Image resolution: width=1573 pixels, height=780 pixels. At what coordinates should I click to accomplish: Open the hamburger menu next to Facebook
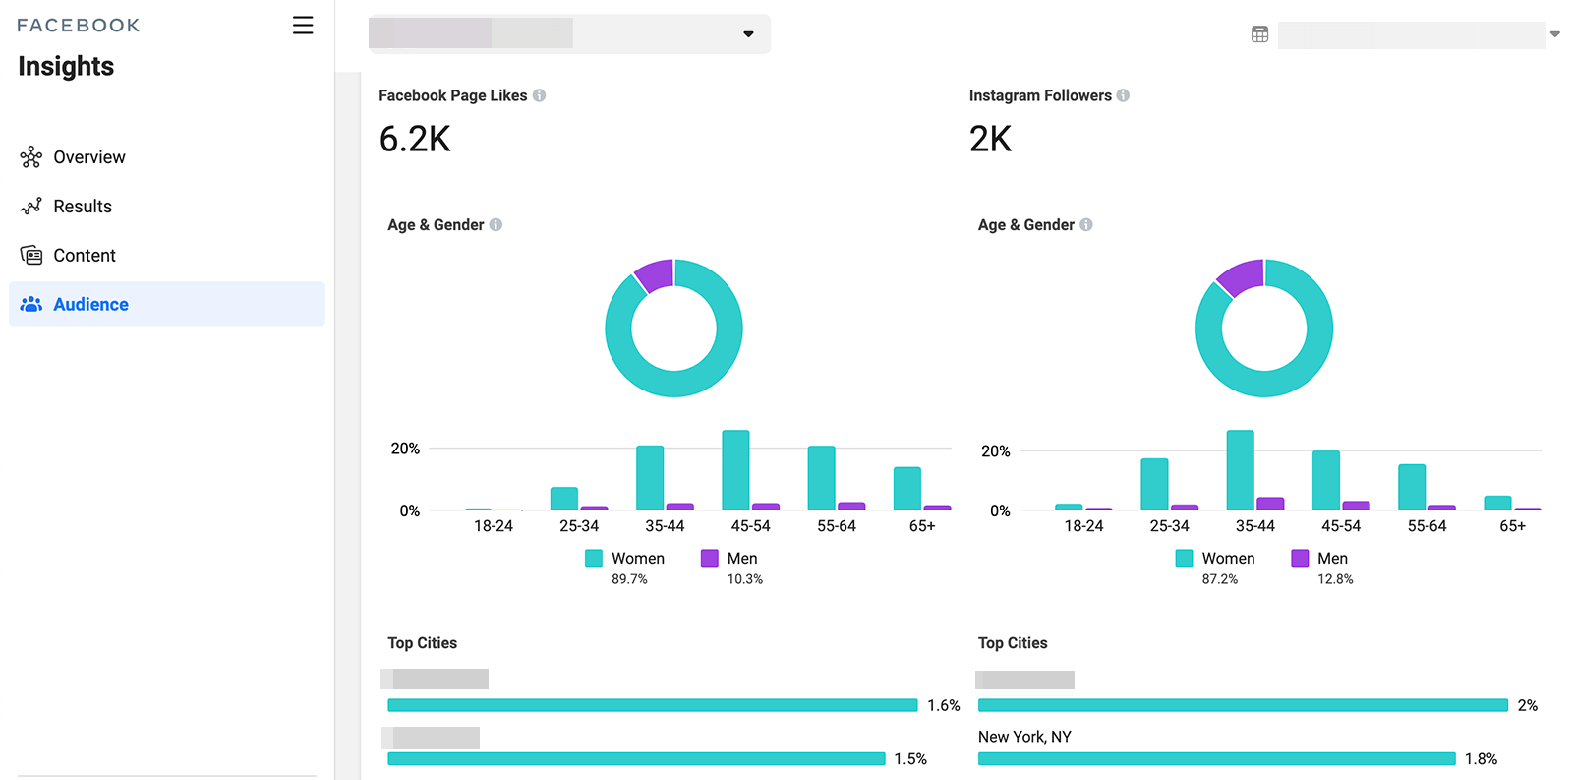click(303, 26)
